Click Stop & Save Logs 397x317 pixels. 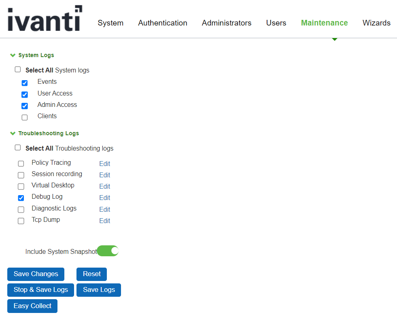[41, 290]
